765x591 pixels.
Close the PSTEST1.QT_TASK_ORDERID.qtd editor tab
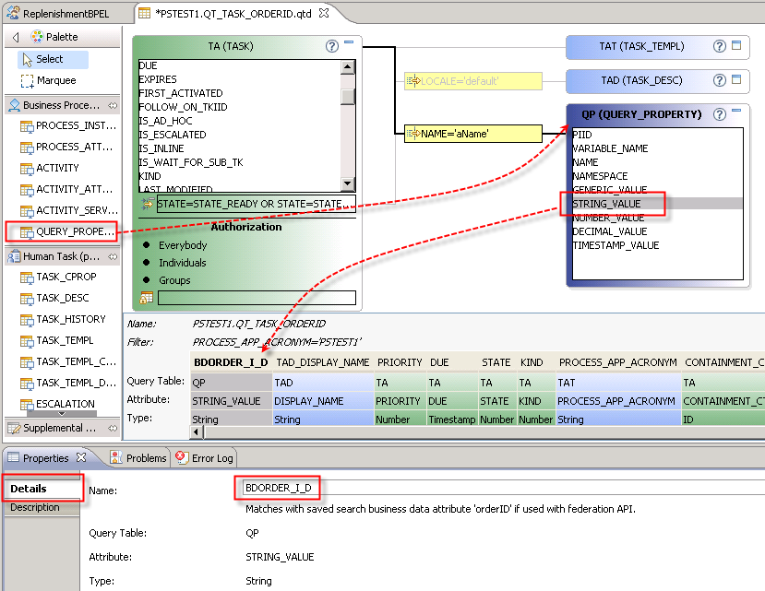click(x=324, y=13)
